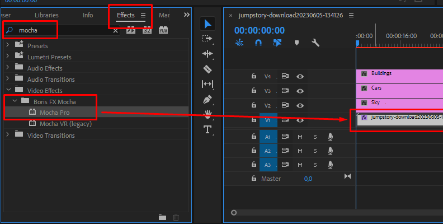Target the V1 track header

click(x=267, y=120)
